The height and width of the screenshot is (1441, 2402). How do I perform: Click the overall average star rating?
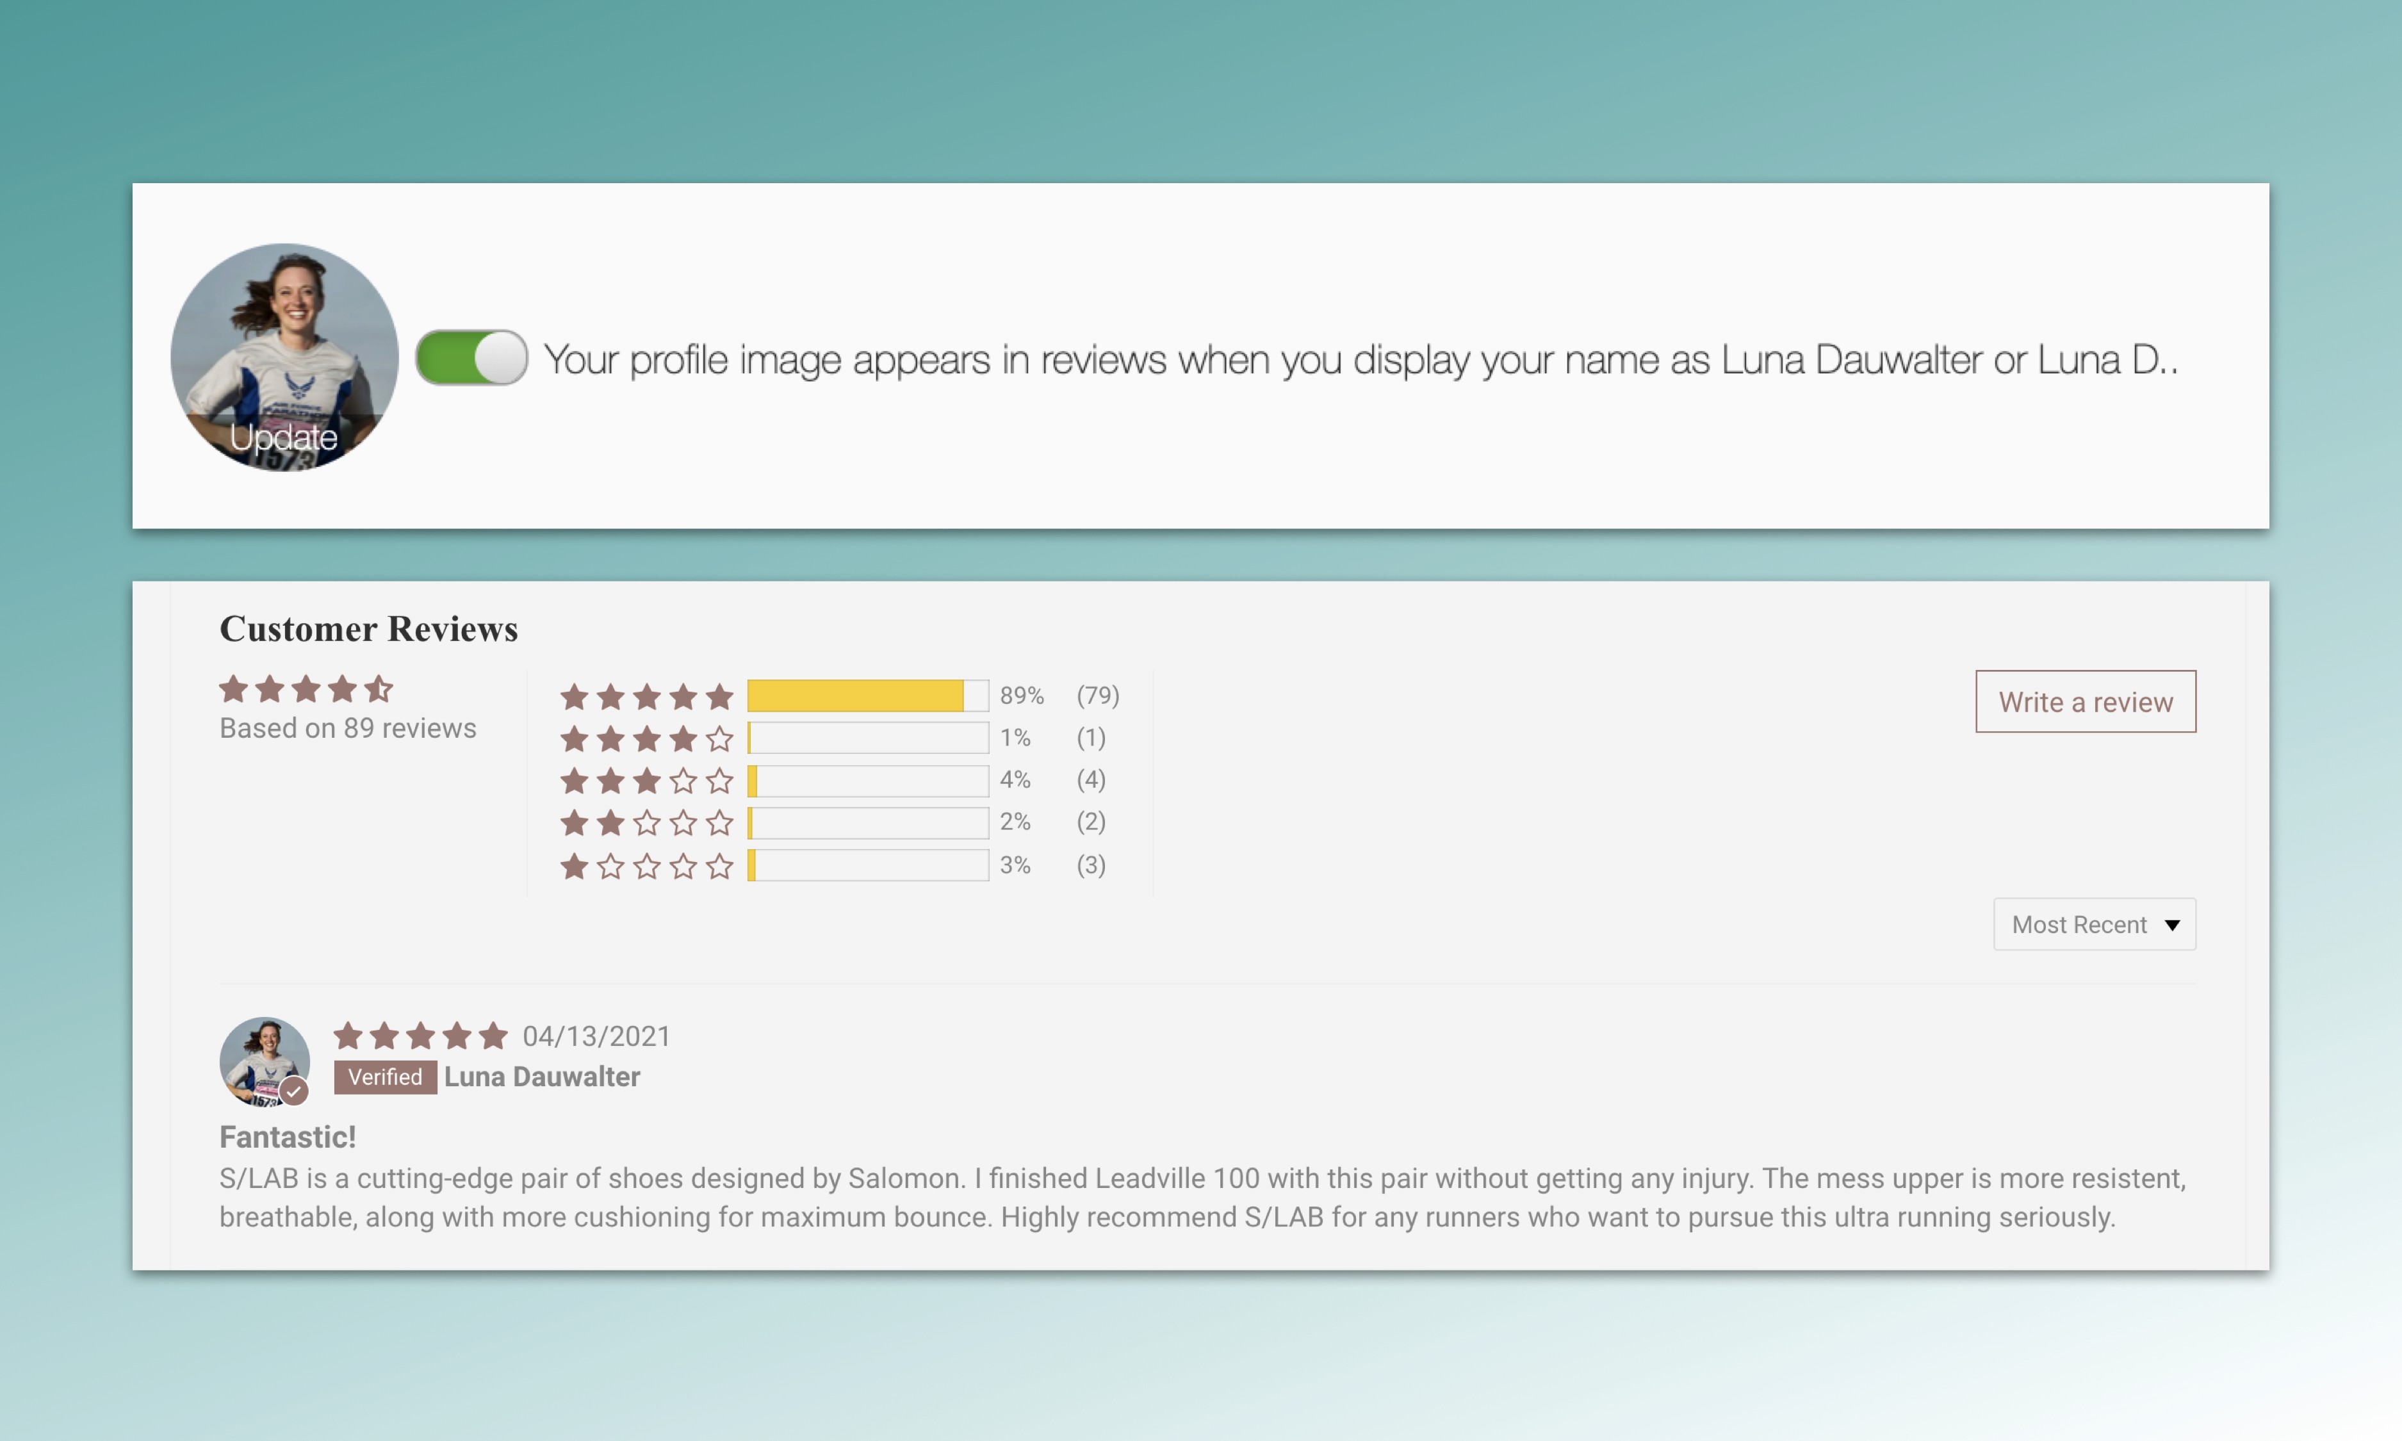[306, 689]
